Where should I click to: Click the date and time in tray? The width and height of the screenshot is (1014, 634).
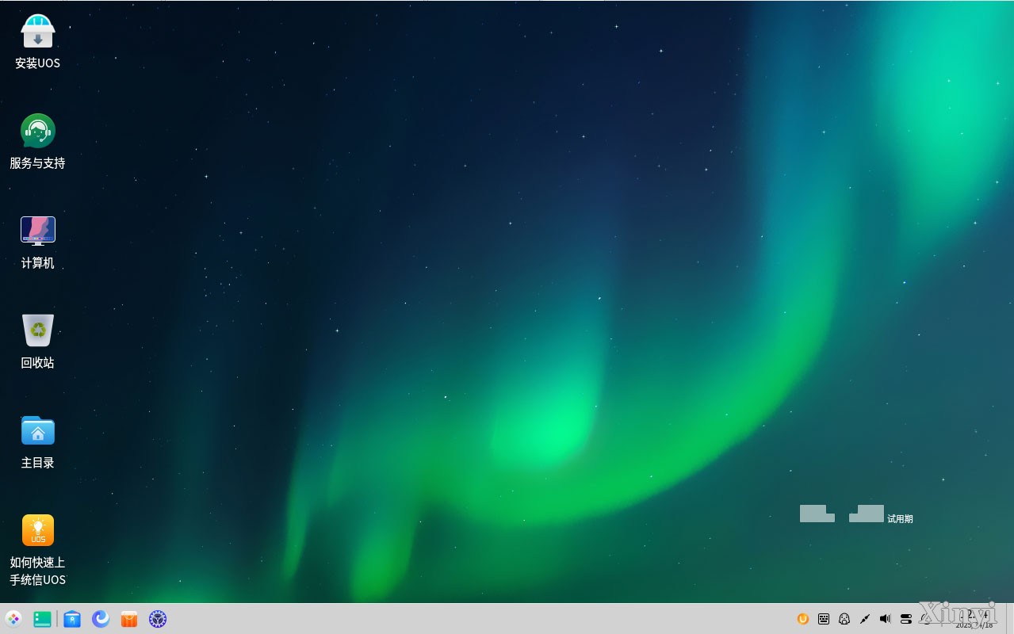976,619
